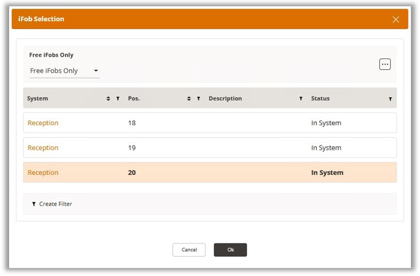The image size is (420, 276).
Task: Open the Description column filter icon
Action: [301, 99]
